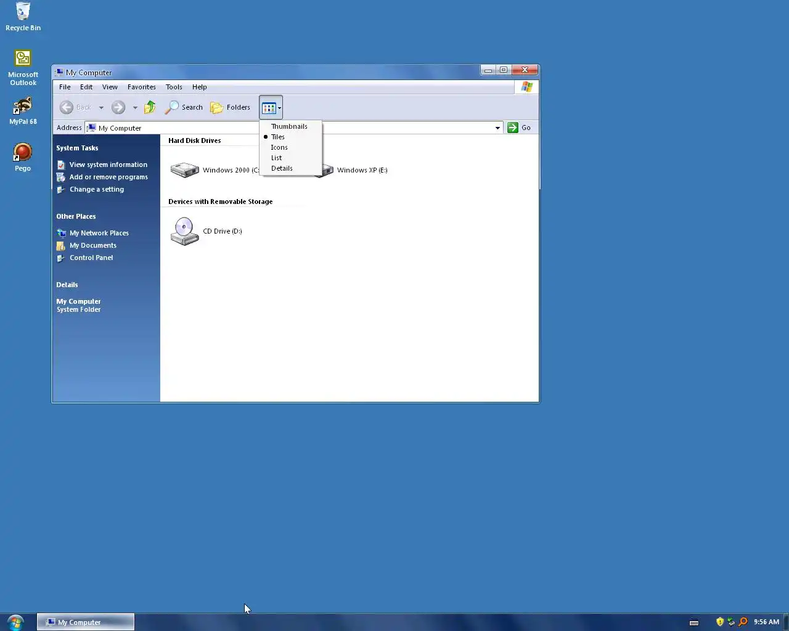Open the Help menu
This screenshot has height=631, width=789.
pyautogui.click(x=199, y=87)
